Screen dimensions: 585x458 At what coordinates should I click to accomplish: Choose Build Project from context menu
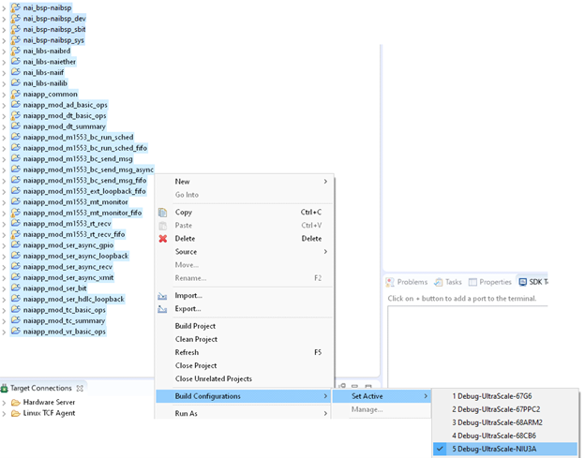(x=196, y=326)
